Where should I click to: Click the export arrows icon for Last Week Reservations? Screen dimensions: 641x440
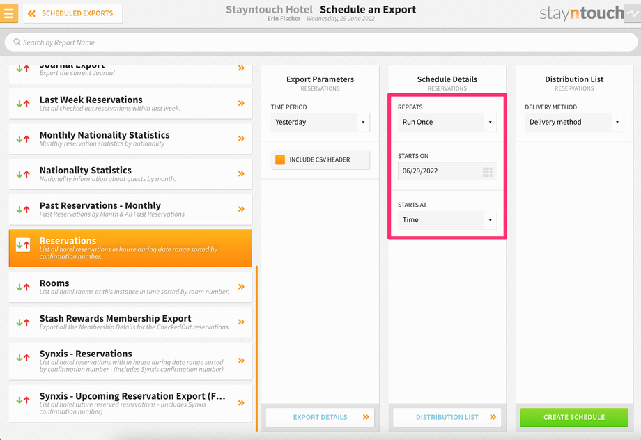pos(23,103)
